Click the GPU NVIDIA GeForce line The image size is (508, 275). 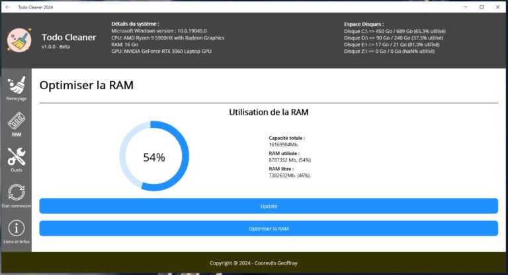click(x=161, y=51)
